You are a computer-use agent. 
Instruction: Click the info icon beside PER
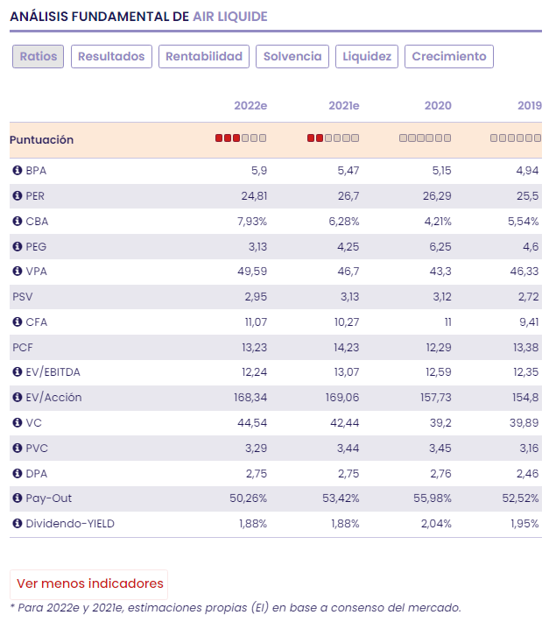pyautogui.click(x=17, y=196)
